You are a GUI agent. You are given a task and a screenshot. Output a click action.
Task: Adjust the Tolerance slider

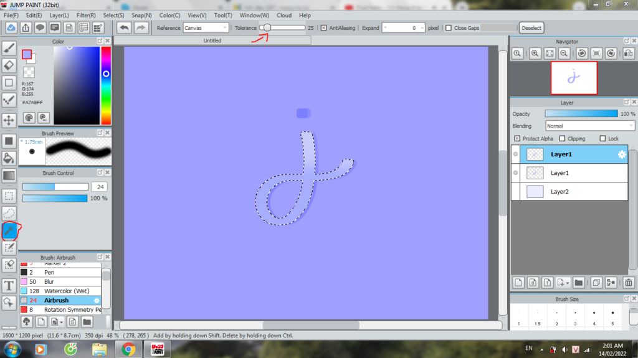[283, 27]
